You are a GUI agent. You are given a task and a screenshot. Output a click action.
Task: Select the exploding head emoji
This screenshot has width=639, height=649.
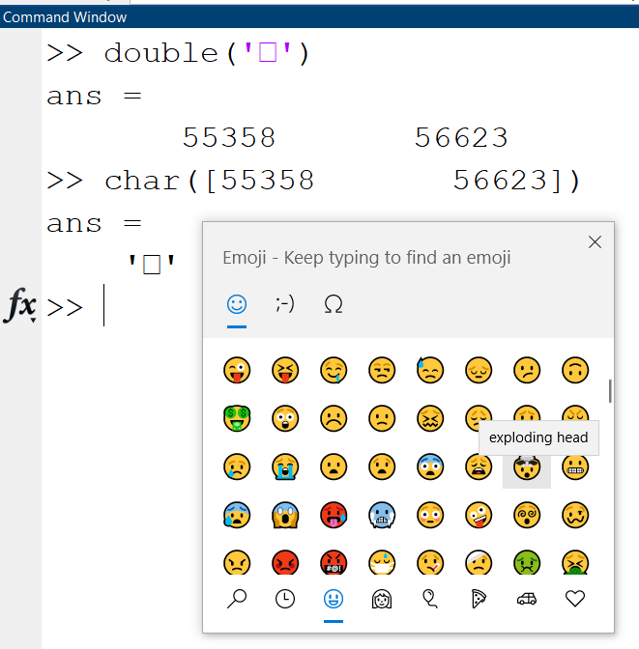coord(527,467)
